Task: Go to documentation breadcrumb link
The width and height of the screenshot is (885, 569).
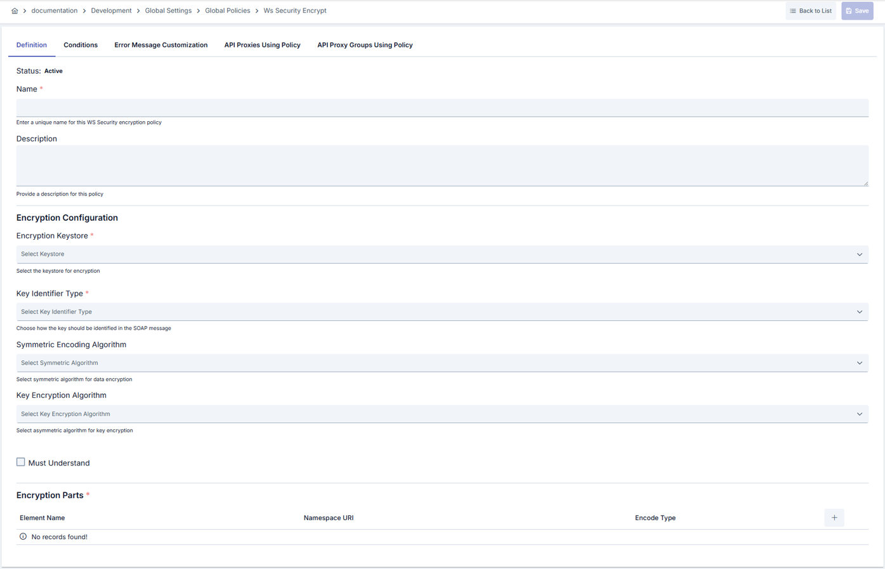Action: click(55, 11)
